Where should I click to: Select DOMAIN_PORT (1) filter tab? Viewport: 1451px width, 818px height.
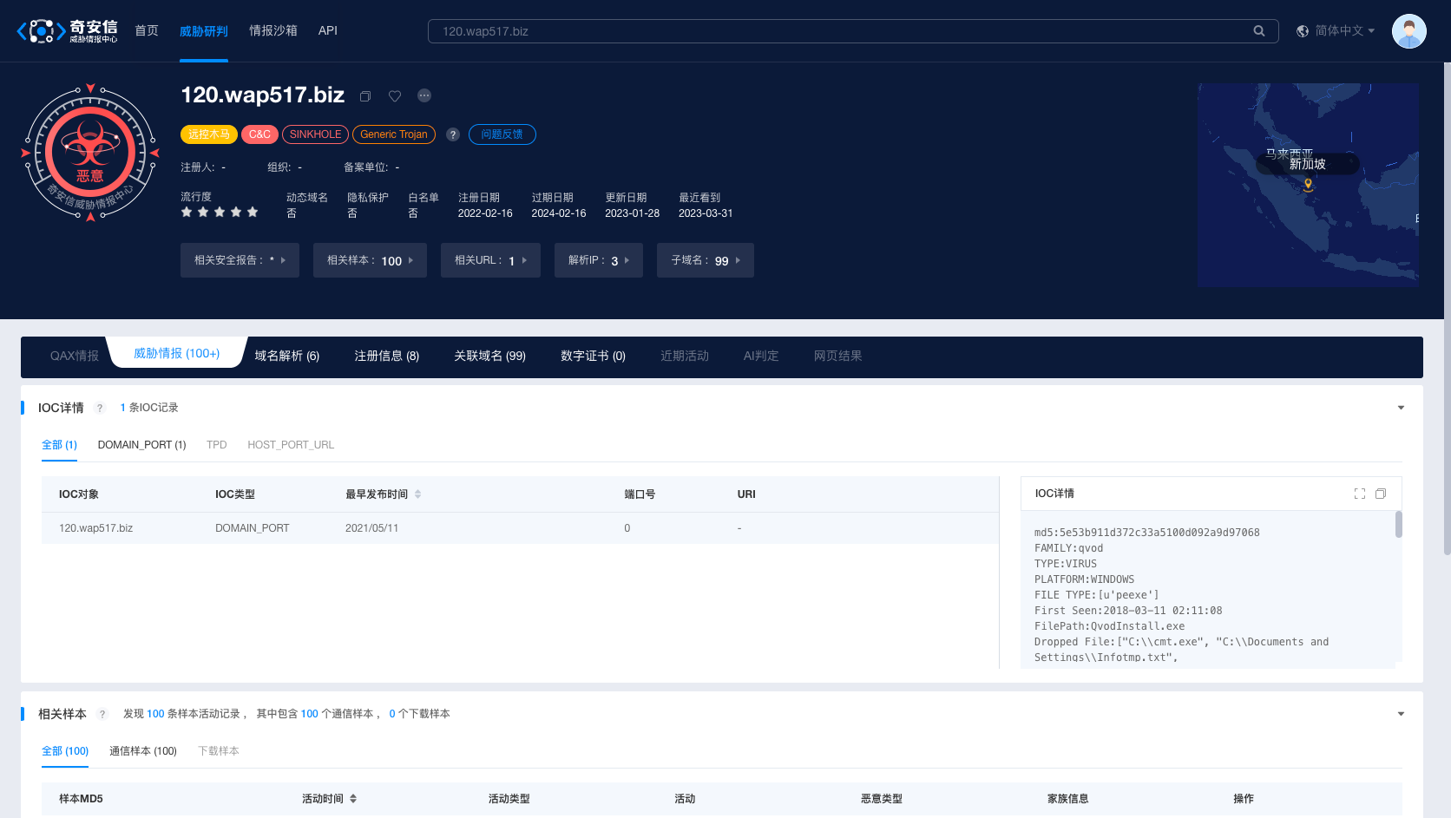[x=142, y=445]
